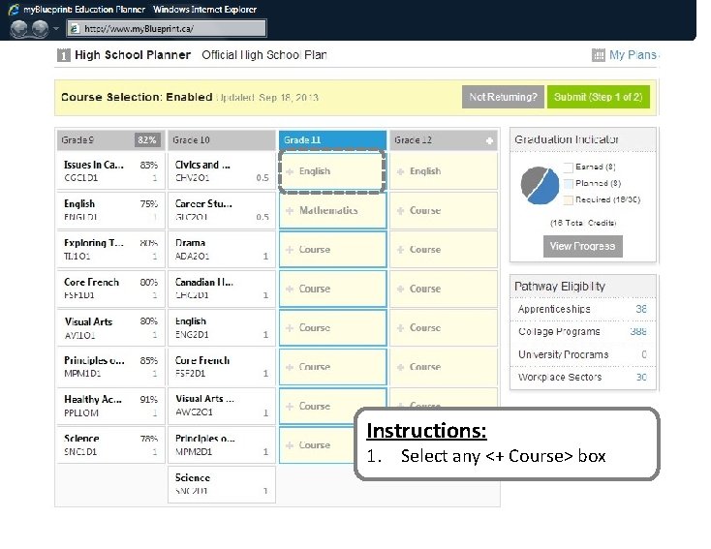711x549 pixels.
Task: Click plus icon beside Grade 12 English
Action: click(x=400, y=171)
